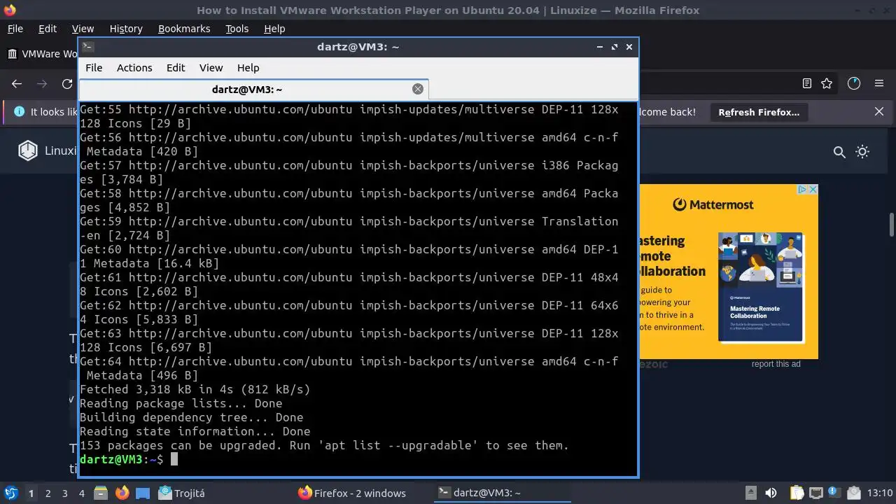Toggle Firefox reader view
This screenshot has height=504, width=896.
coord(807,83)
